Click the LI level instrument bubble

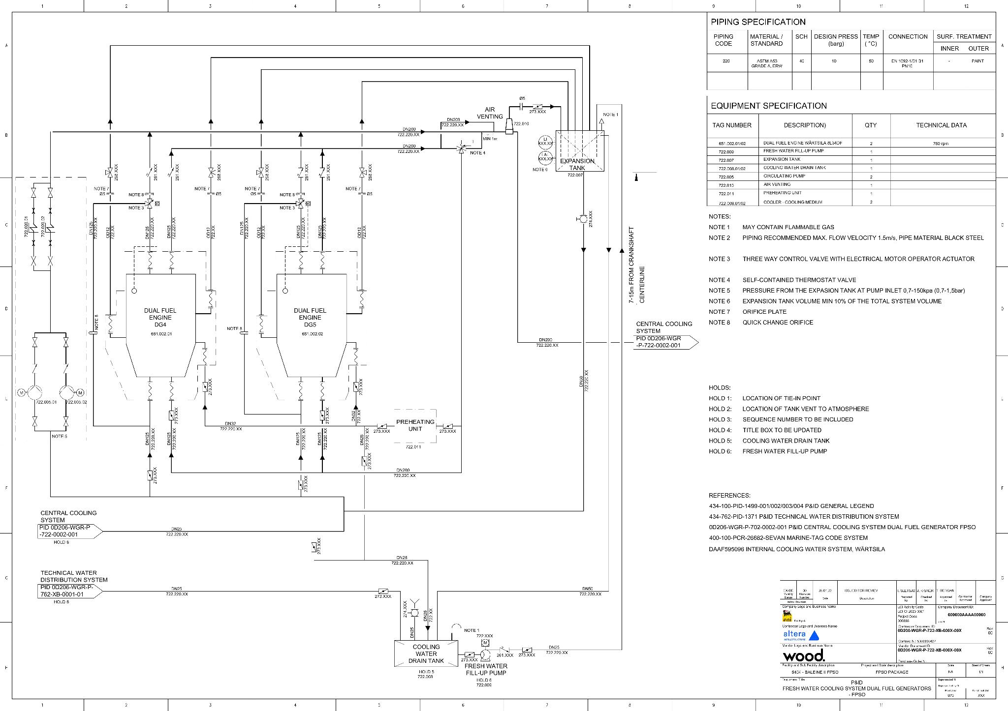(545, 143)
